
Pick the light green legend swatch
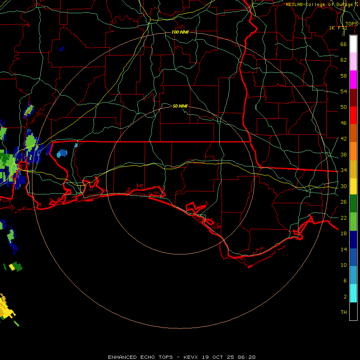tap(353, 222)
